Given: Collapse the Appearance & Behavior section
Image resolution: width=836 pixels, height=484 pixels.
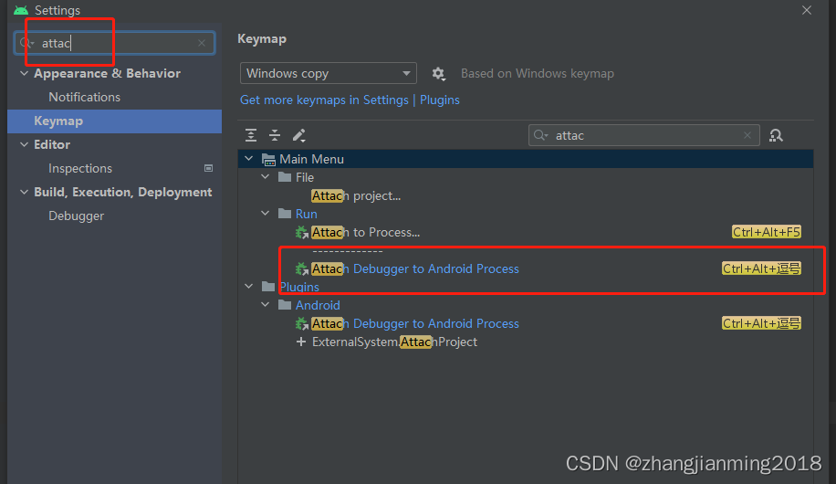Looking at the screenshot, I should pos(24,73).
